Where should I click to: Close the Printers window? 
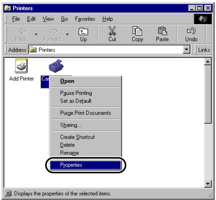[207, 8]
